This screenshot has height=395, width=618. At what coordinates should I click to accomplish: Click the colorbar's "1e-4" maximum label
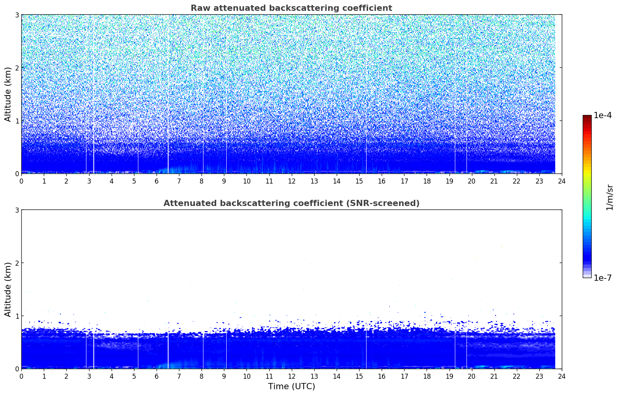[603, 115]
